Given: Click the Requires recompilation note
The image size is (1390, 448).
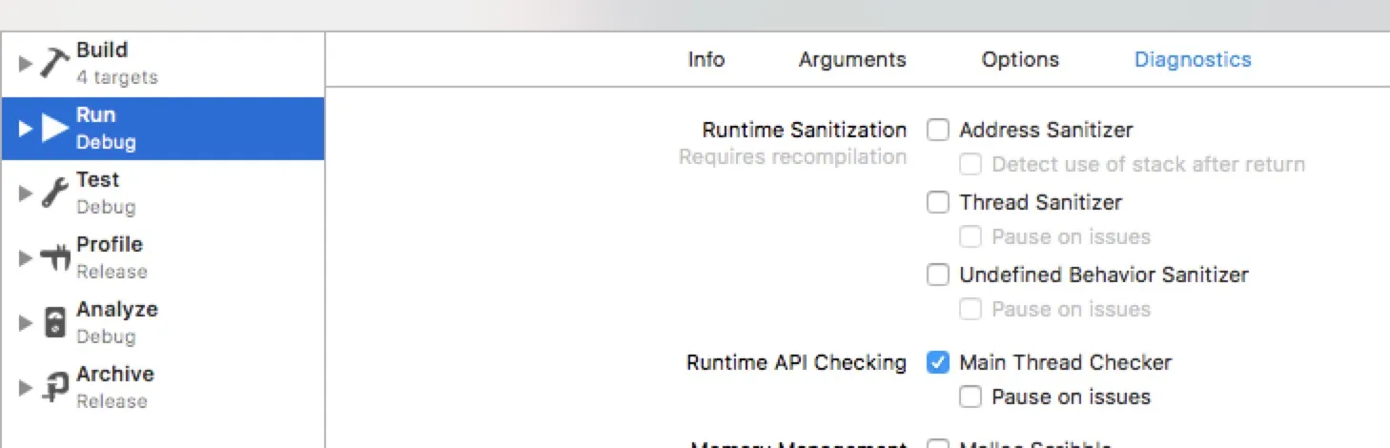Looking at the screenshot, I should [x=792, y=156].
